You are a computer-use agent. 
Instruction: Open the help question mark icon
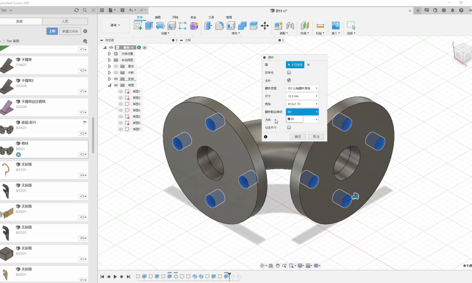461,10
